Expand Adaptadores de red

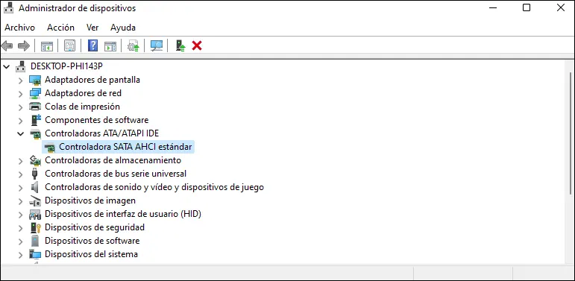tap(21, 93)
